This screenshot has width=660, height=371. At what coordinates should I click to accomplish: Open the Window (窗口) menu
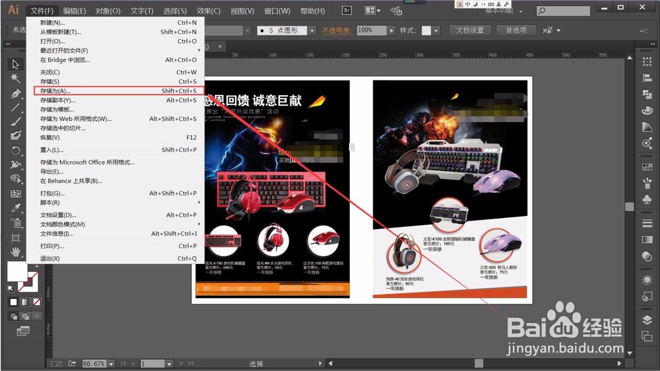(277, 11)
